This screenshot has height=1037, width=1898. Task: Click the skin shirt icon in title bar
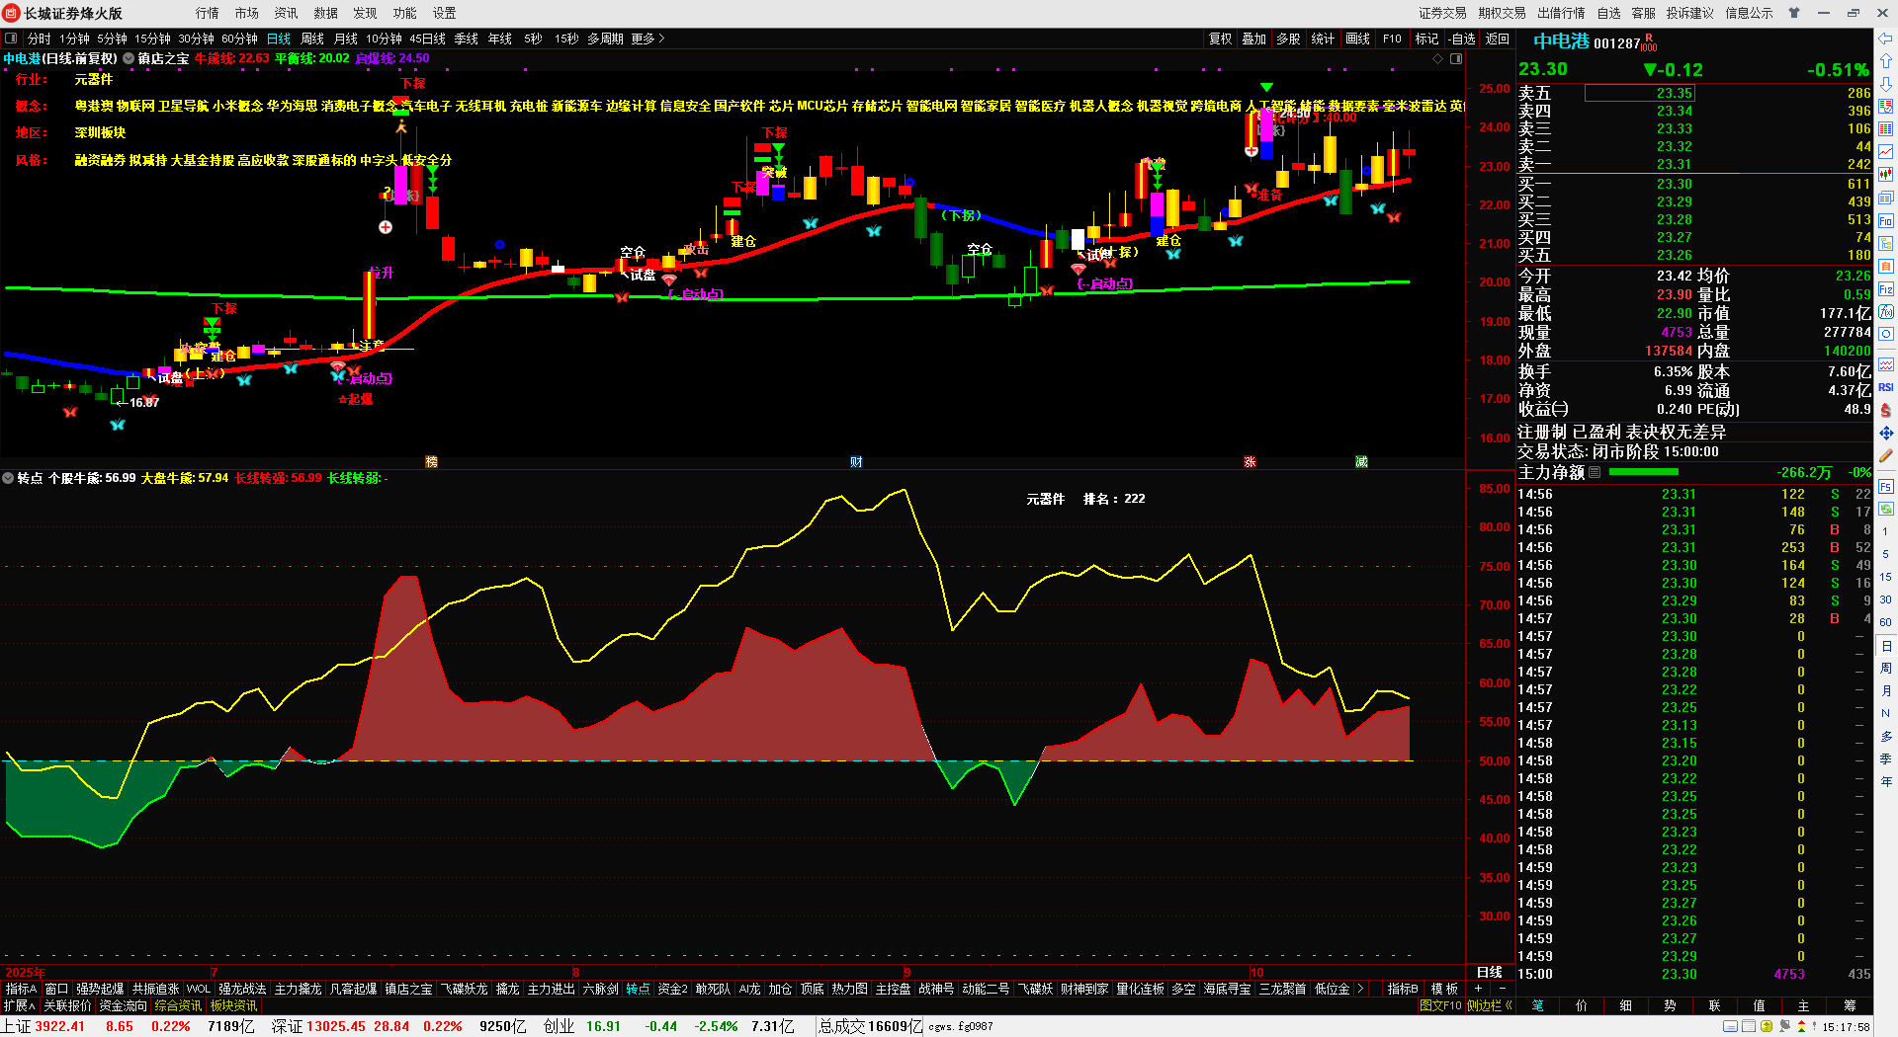click(1794, 13)
